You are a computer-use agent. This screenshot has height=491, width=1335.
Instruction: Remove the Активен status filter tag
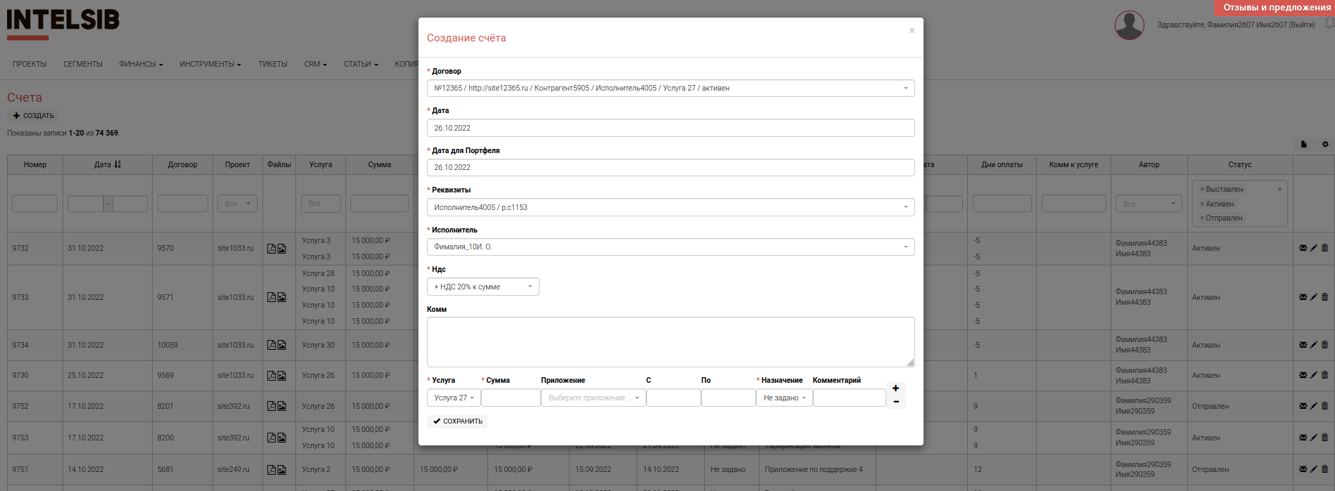pos(1202,204)
